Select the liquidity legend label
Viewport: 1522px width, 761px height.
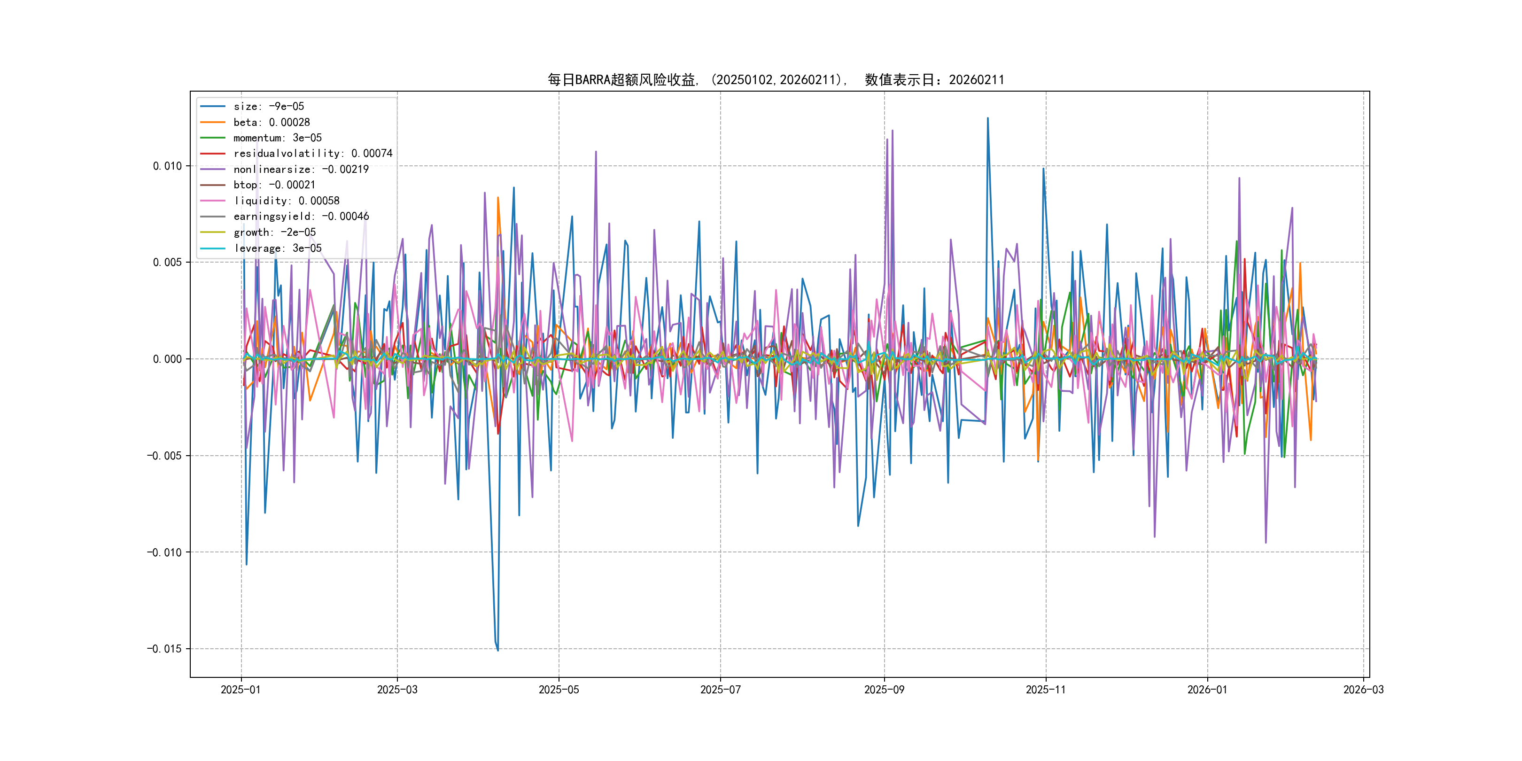click(x=287, y=201)
